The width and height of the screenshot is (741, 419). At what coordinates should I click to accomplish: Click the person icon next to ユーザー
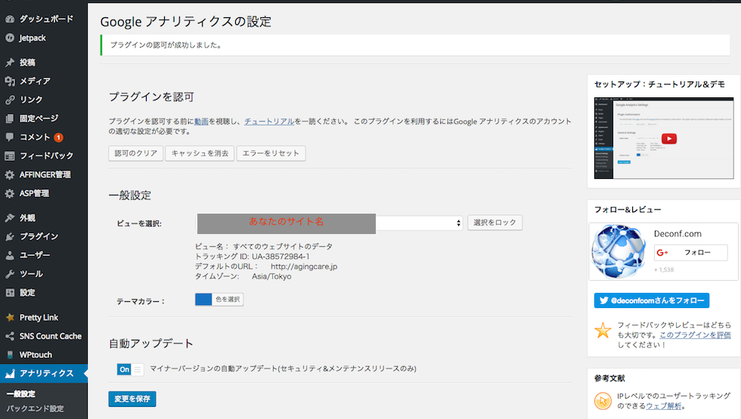coord(9,255)
